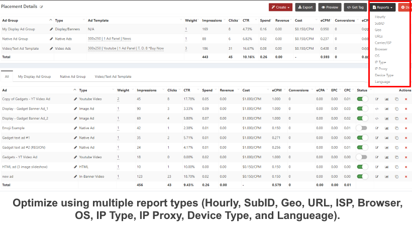
Task: Open 300x250 | 1 Ad Panel | News template
Action: click(x=110, y=39)
